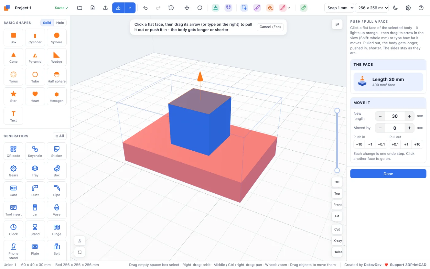Image resolution: width=430 pixels, height=269 pixels.
Task: Click the top handle of the vertical slider
Action: click(337, 111)
